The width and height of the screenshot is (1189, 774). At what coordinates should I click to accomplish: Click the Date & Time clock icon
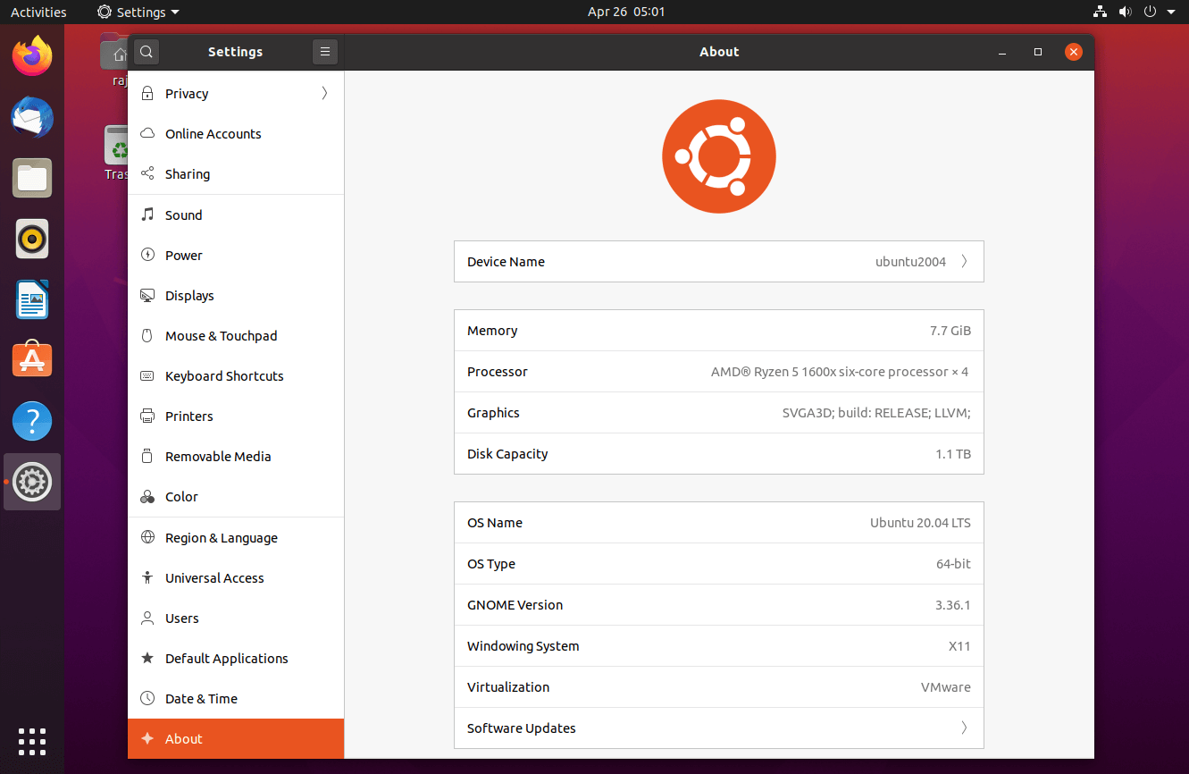tap(147, 699)
